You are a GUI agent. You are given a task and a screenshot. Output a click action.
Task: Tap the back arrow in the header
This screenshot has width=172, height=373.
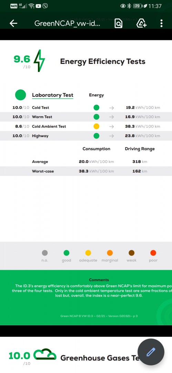click(13, 23)
